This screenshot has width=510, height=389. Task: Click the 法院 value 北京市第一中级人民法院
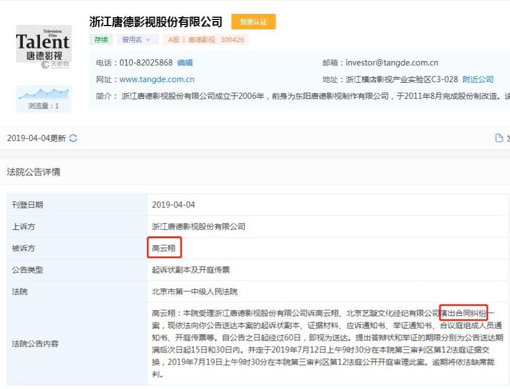coord(194,291)
